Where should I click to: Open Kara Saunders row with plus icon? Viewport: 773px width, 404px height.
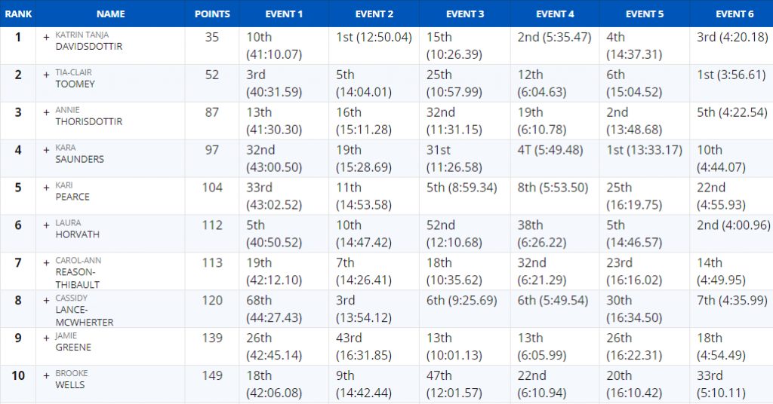(46, 150)
